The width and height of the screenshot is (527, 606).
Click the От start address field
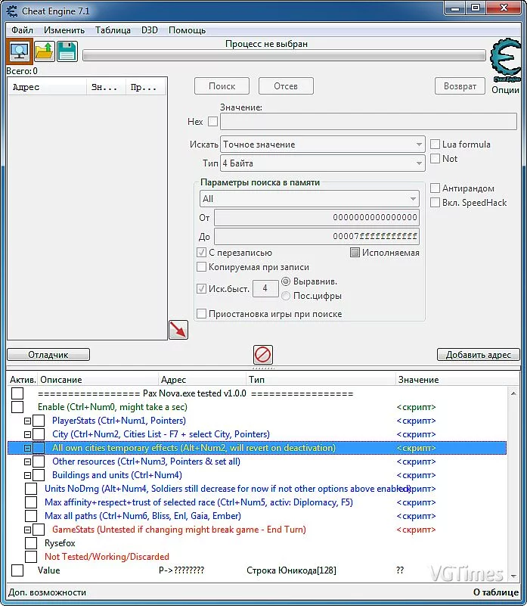(x=317, y=217)
